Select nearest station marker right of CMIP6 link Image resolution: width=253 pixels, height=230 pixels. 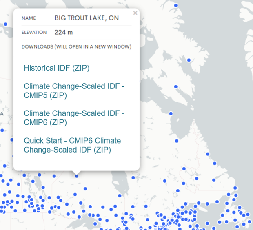pos(171,114)
